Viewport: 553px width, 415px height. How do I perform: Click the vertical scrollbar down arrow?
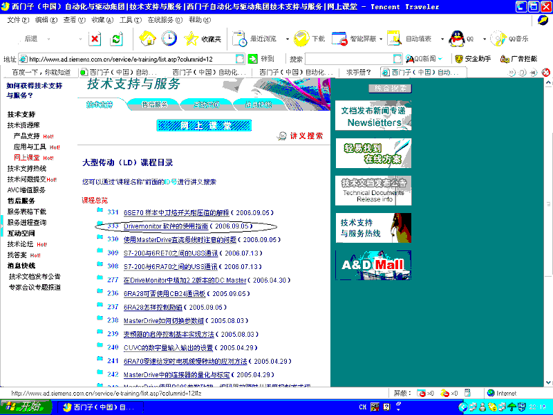[548, 382]
